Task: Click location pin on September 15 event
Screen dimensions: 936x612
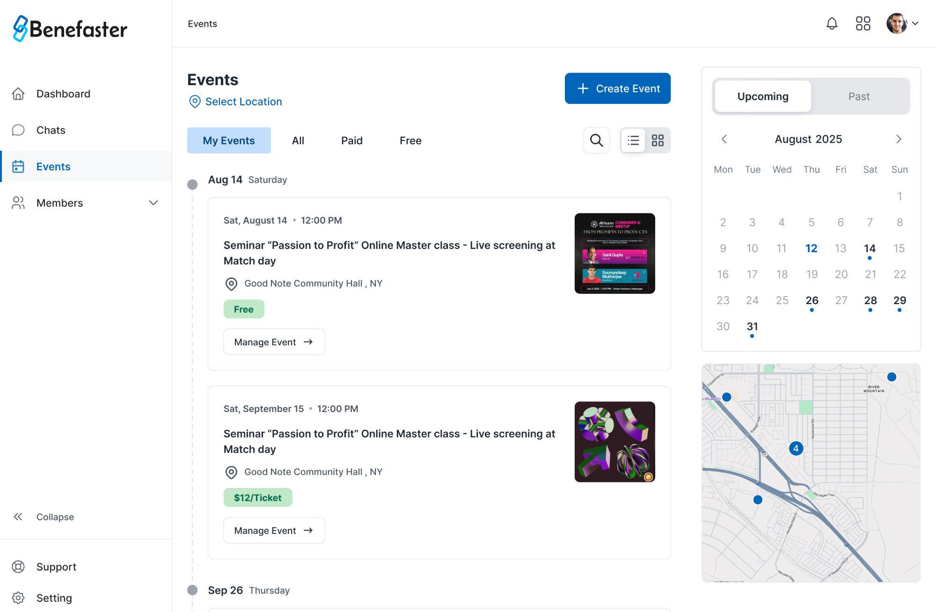Action: (x=231, y=472)
